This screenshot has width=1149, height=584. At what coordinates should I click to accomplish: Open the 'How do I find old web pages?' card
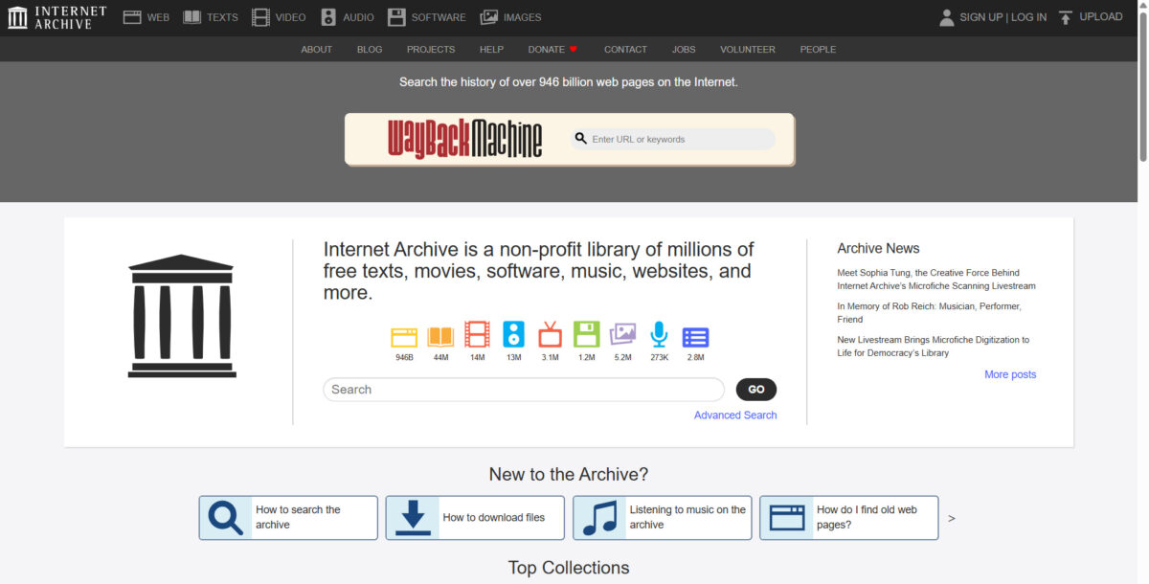[849, 518]
